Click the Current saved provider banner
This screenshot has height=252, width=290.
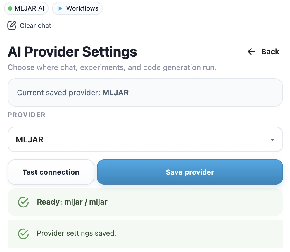click(x=145, y=93)
